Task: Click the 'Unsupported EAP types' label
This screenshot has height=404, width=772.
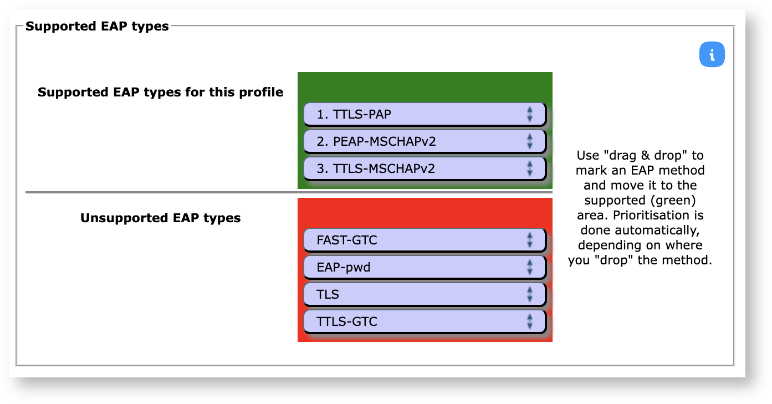Action: [160, 218]
